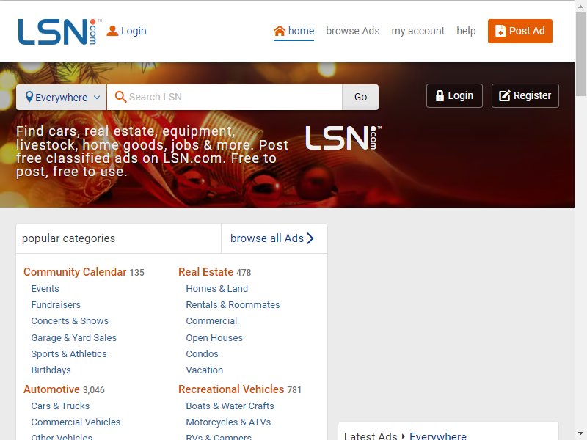Click the white LSN.com logo in banner
This screenshot has width=587, height=440.
pos(343,138)
